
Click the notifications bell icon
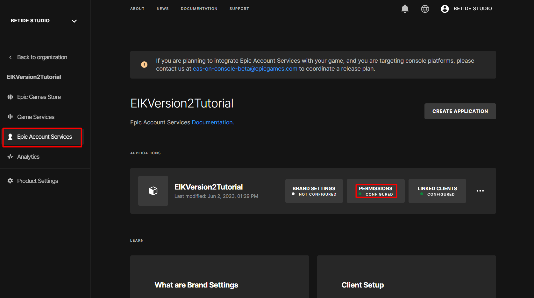405,9
